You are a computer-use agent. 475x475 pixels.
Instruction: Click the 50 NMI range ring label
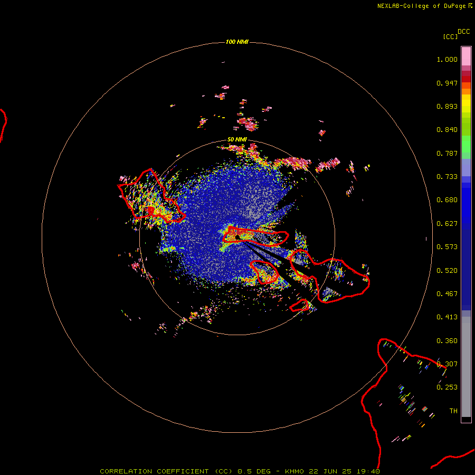(x=237, y=139)
